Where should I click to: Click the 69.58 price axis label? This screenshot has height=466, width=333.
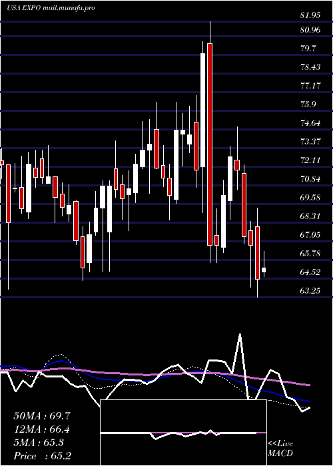310,198
